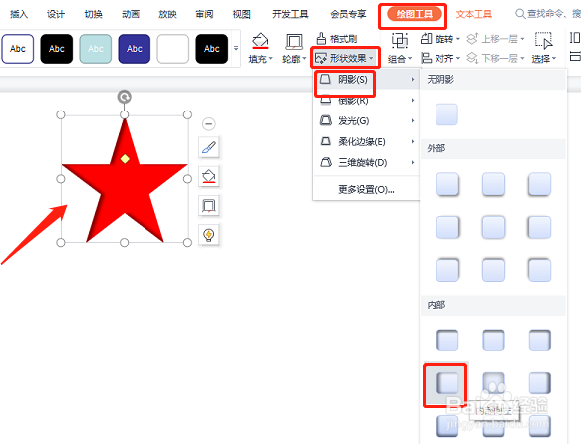581x444 pixels.
Task: Apply the dark blue Abc shape style
Action: click(135, 49)
